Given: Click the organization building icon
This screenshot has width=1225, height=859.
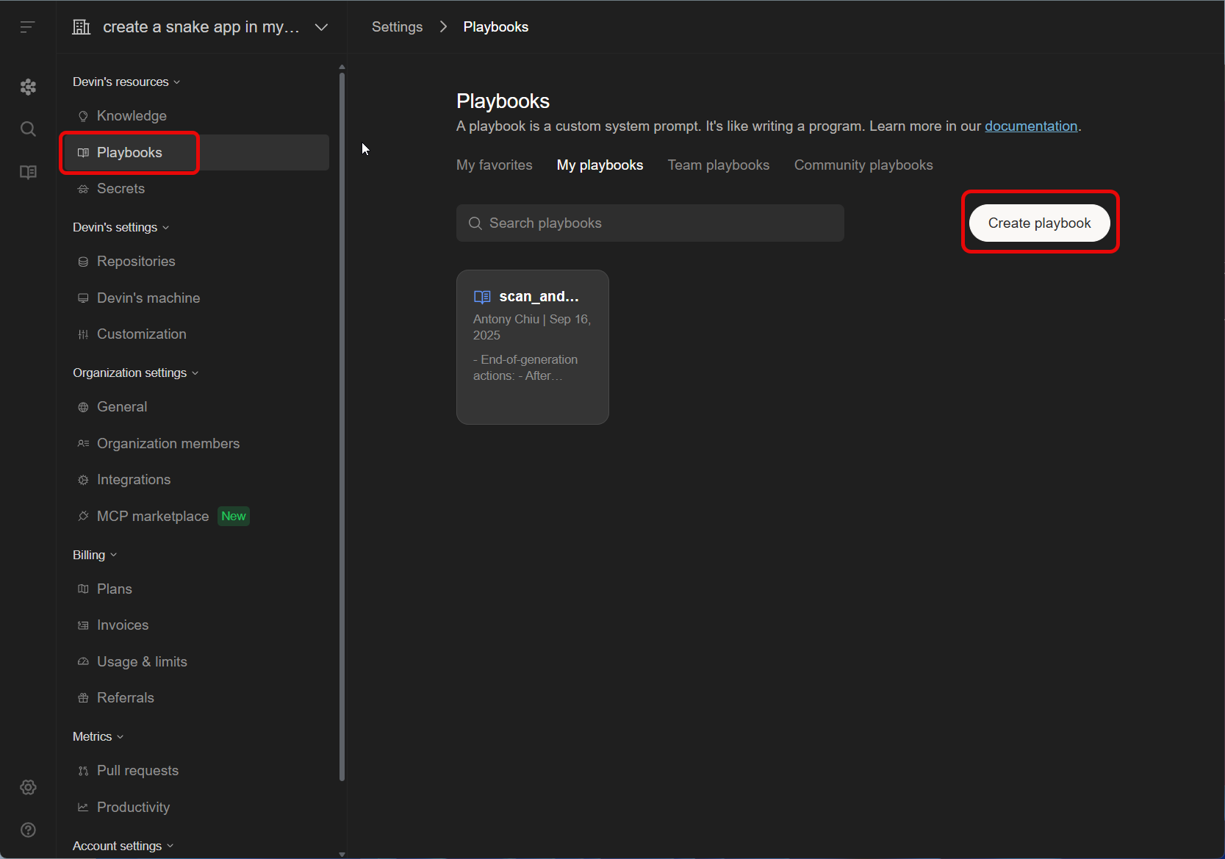Looking at the screenshot, I should click(82, 27).
